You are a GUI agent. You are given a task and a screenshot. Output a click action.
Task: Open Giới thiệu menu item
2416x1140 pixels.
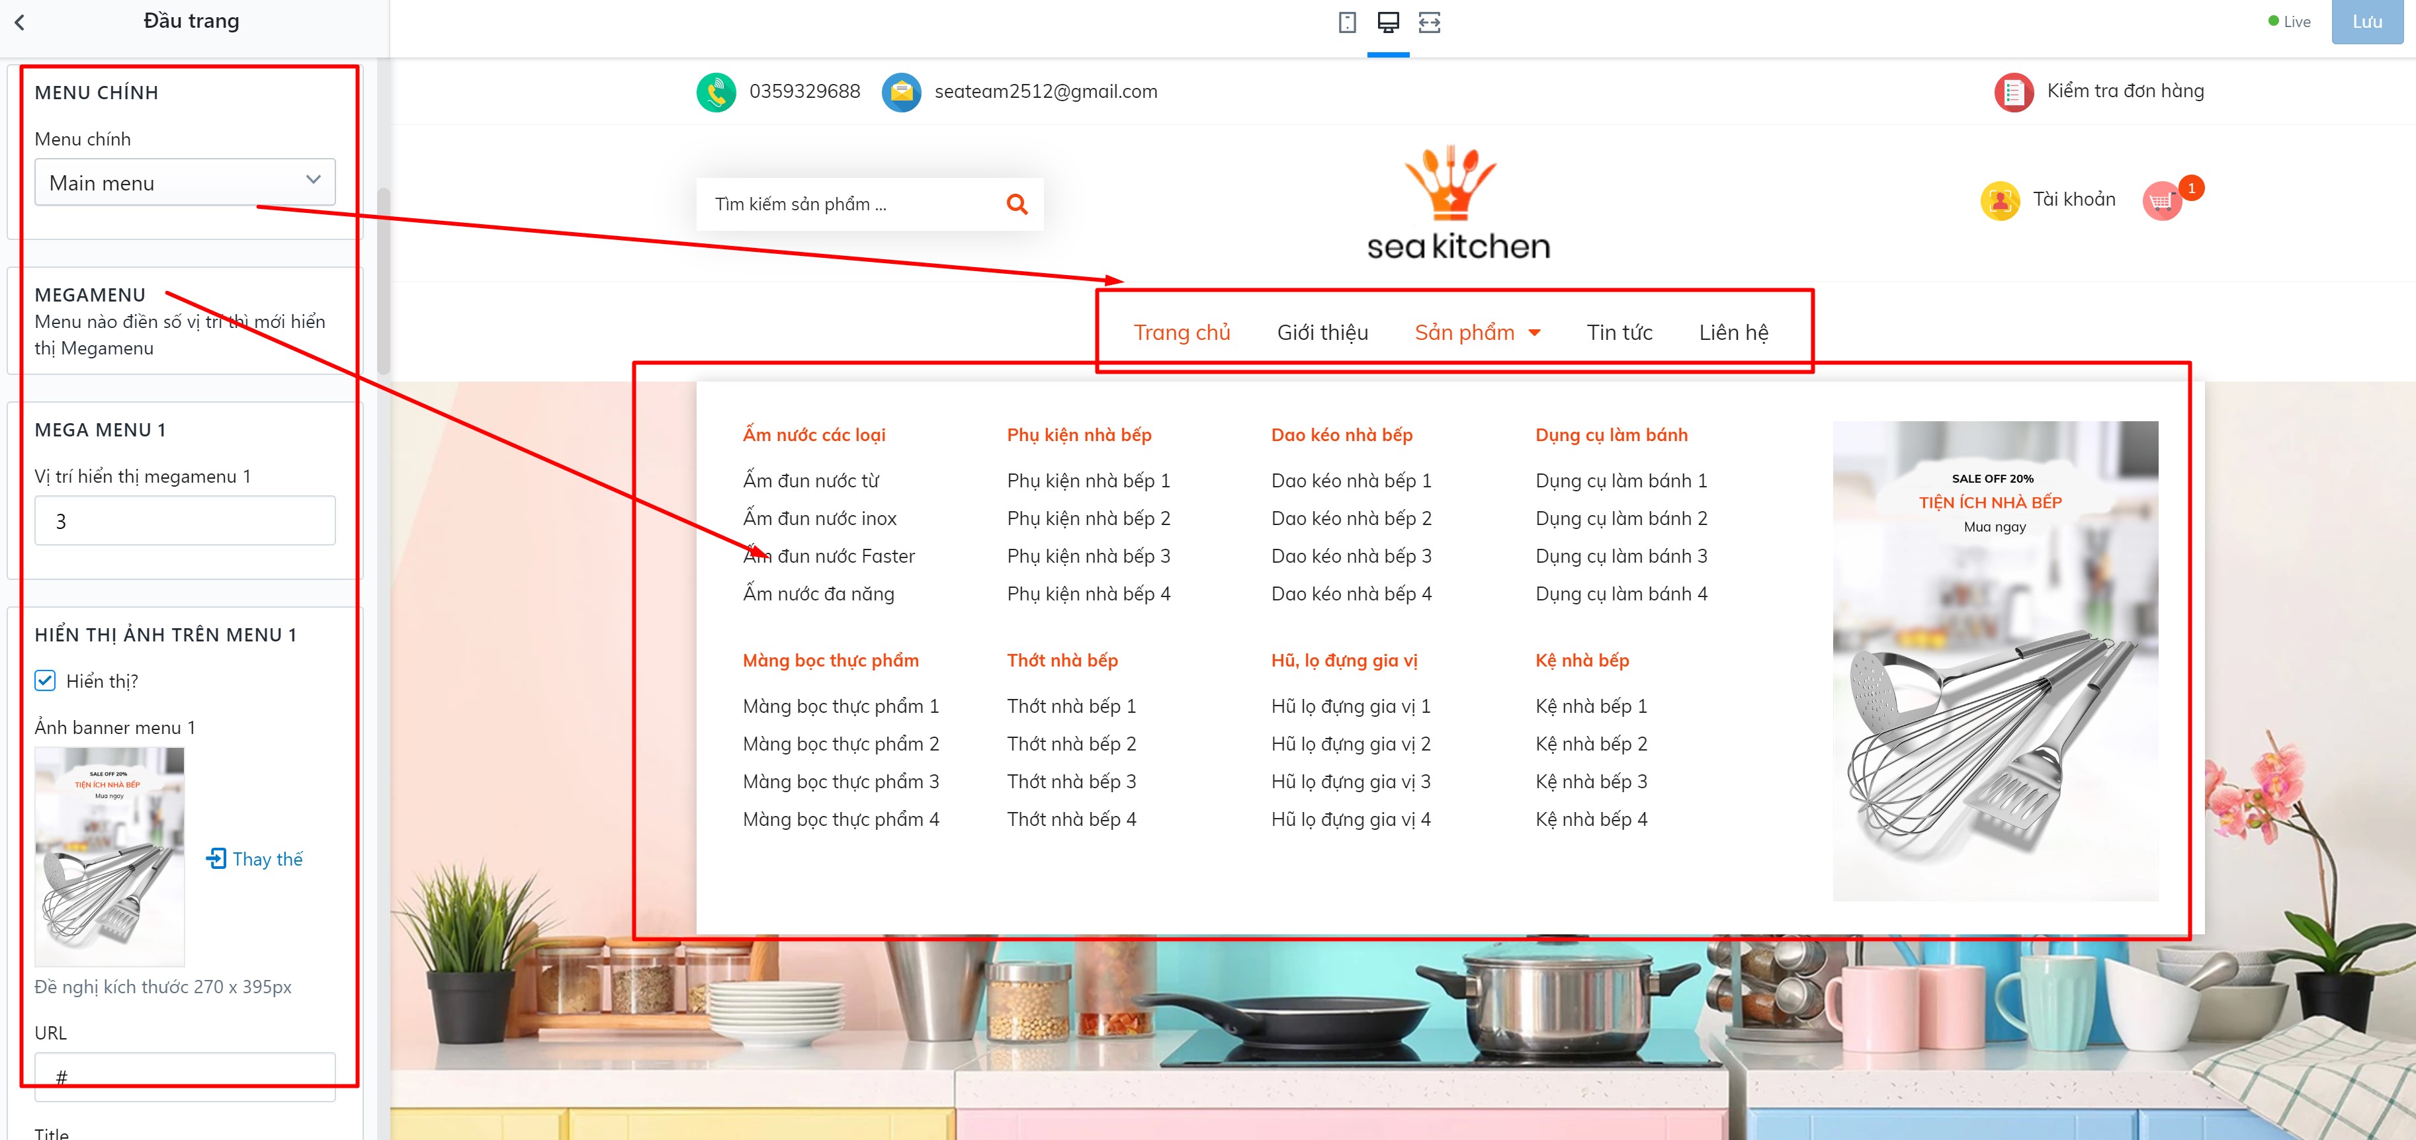click(x=1322, y=332)
